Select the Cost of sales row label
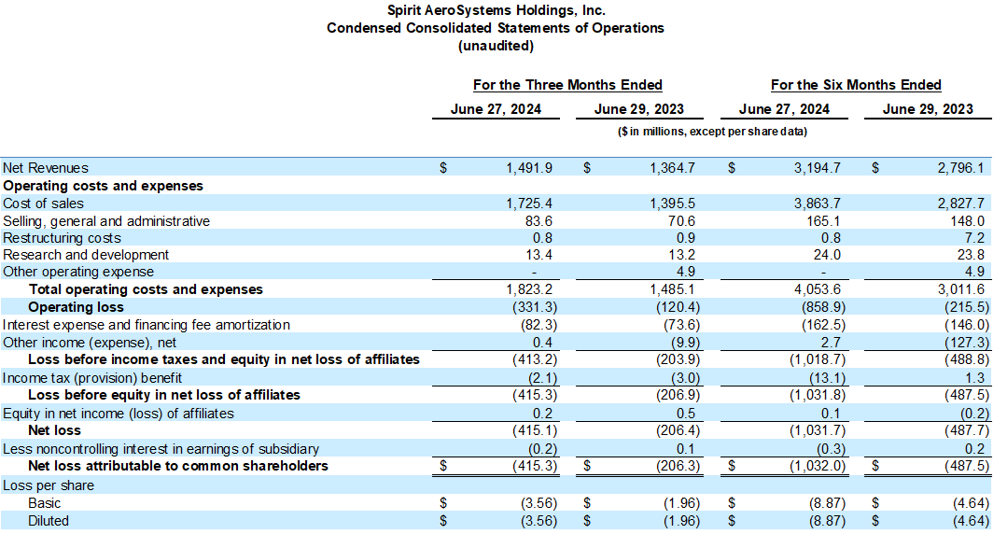The image size is (993, 548). point(44,204)
